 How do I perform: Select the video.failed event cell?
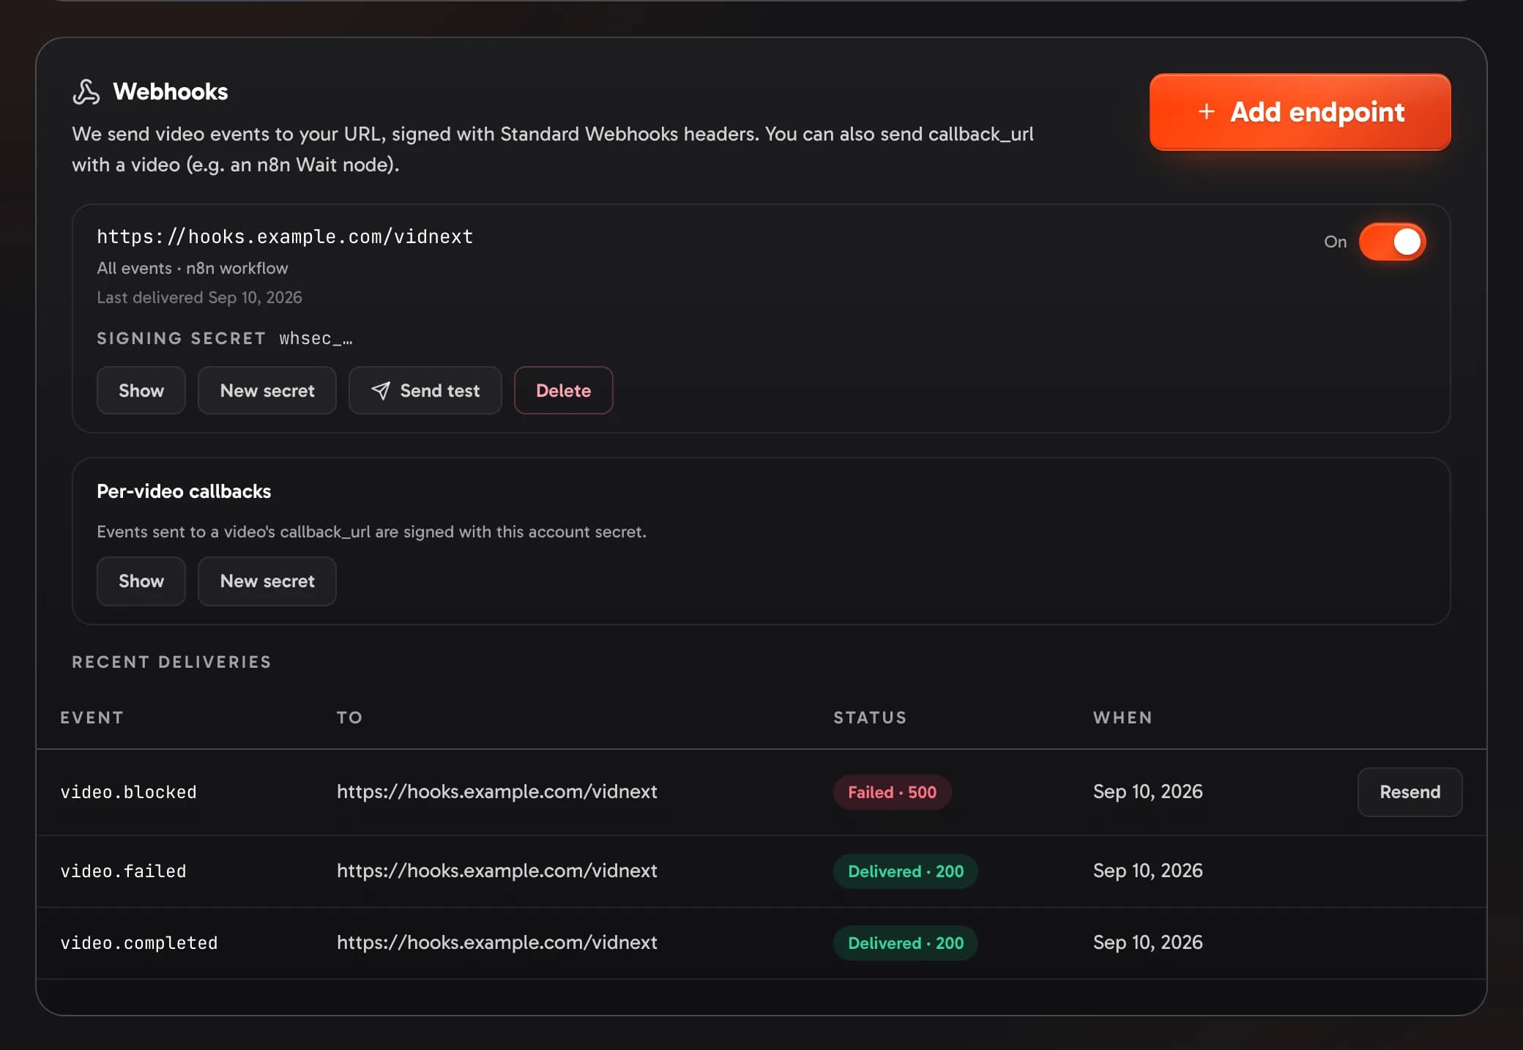point(123,871)
